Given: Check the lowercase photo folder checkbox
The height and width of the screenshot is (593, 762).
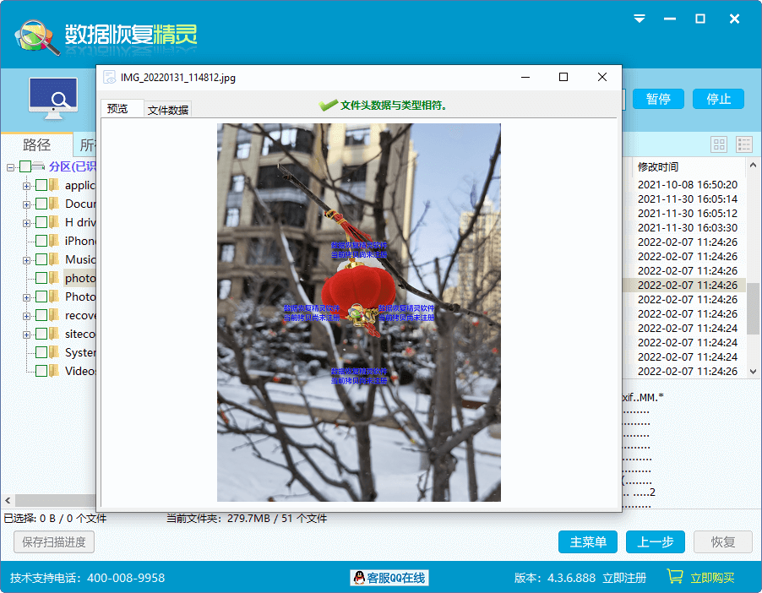Looking at the screenshot, I should tap(41, 278).
